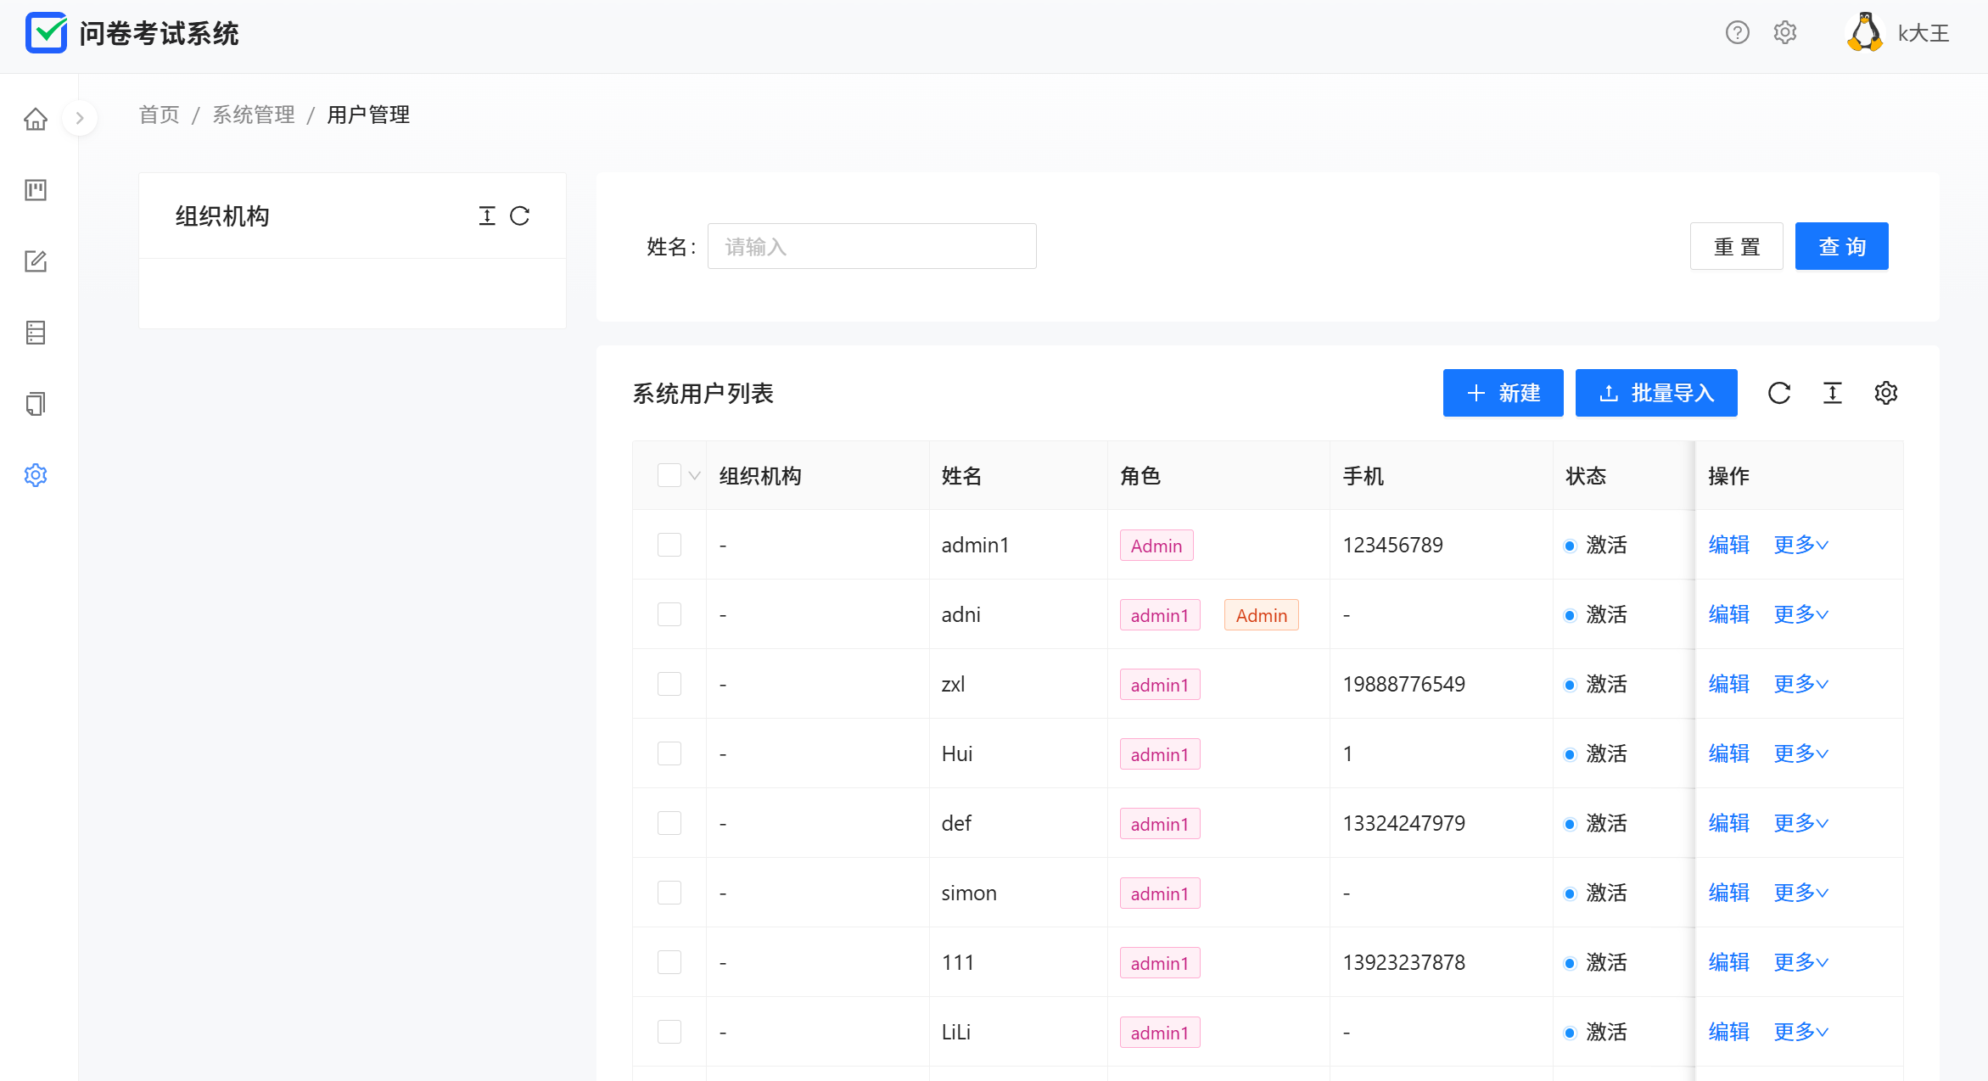1988x1081 pixels.
Task: Open the table density height icon
Action: [x=1833, y=393]
